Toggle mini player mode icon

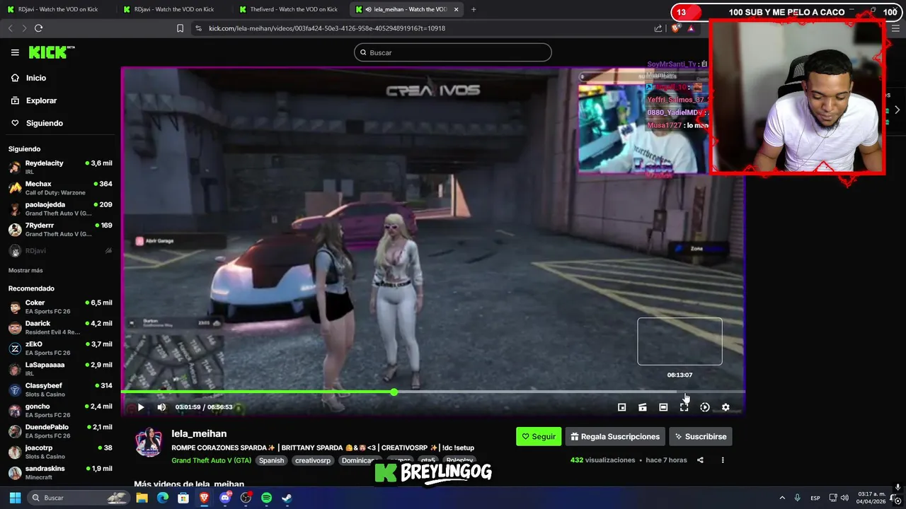621,407
